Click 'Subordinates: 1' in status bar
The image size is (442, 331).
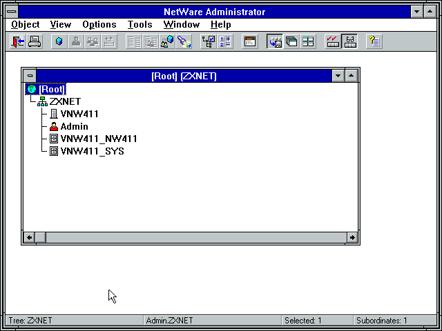(382, 321)
